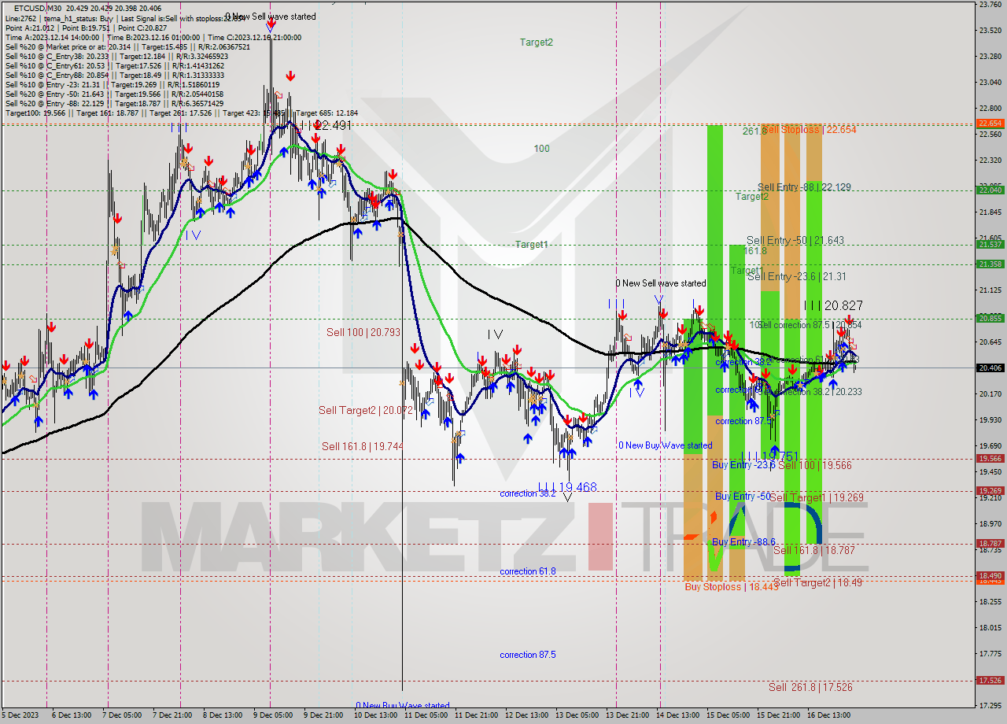Viewport: 1007px width, 724px height.
Task: Click the 'correction 87.5' label near 17.77
Action: [x=528, y=655]
